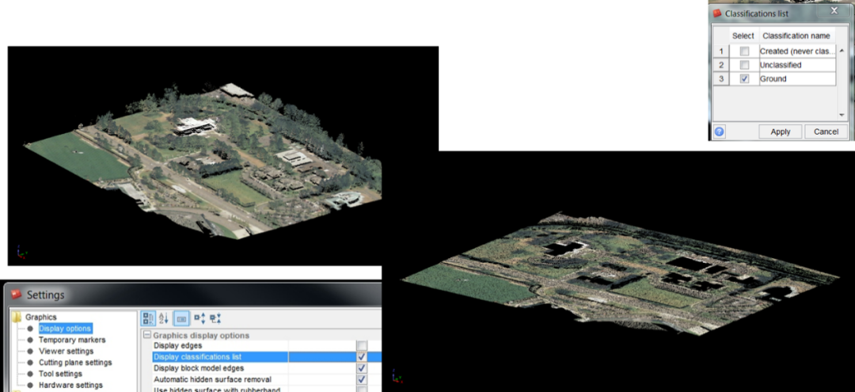Toggle Use hidden surface with rubberband checkbox
This screenshot has width=855, height=392.
point(362,390)
